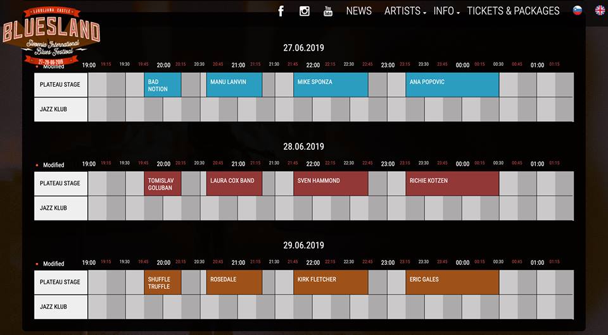This screenshot has height=335, width=608.
Task: Click the Kirk Fletcher performance block
Action: (331, 282)
